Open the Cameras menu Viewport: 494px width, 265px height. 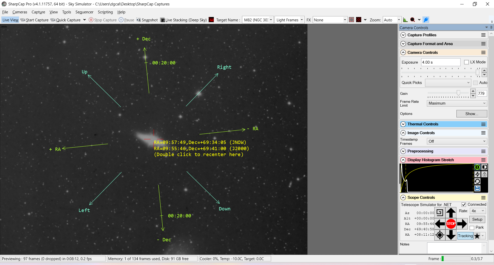click(20, 12)
